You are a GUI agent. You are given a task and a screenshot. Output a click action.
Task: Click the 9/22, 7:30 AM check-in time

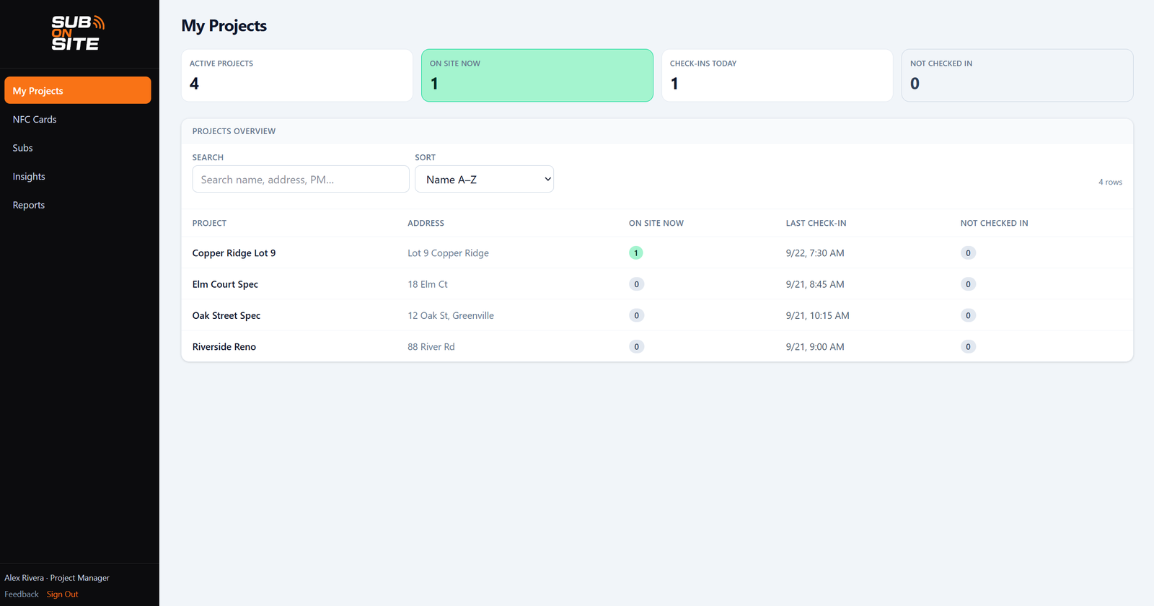(815, 253)
